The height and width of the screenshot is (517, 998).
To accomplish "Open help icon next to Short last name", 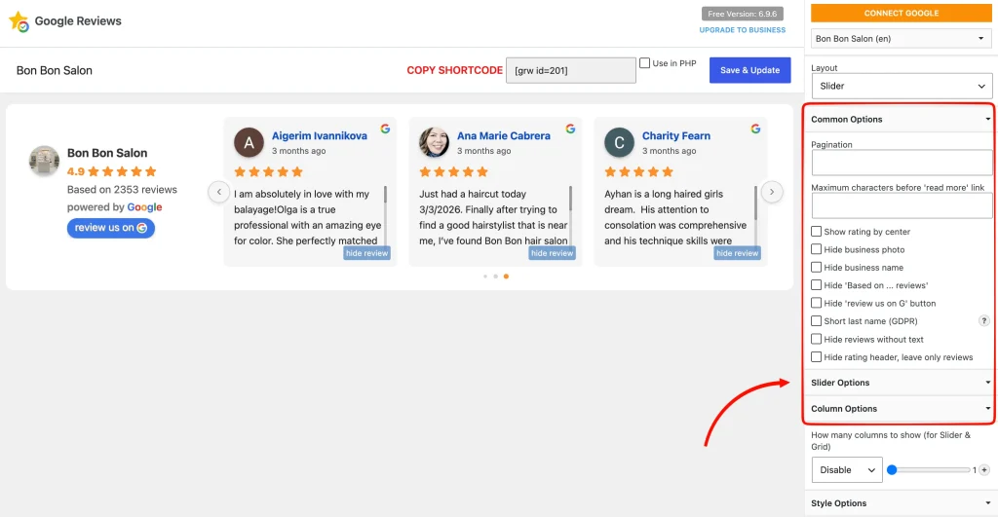I will click(984, 321).
